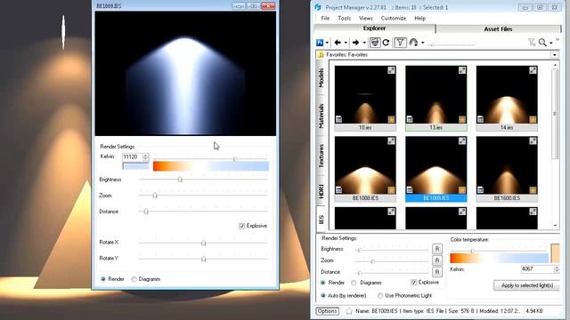Screen dimensions: 570x320
Task: Click the Options button
Action: tap(327, 311)
